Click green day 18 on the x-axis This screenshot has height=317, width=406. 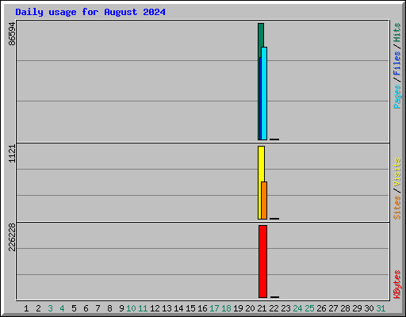point(226,308)
